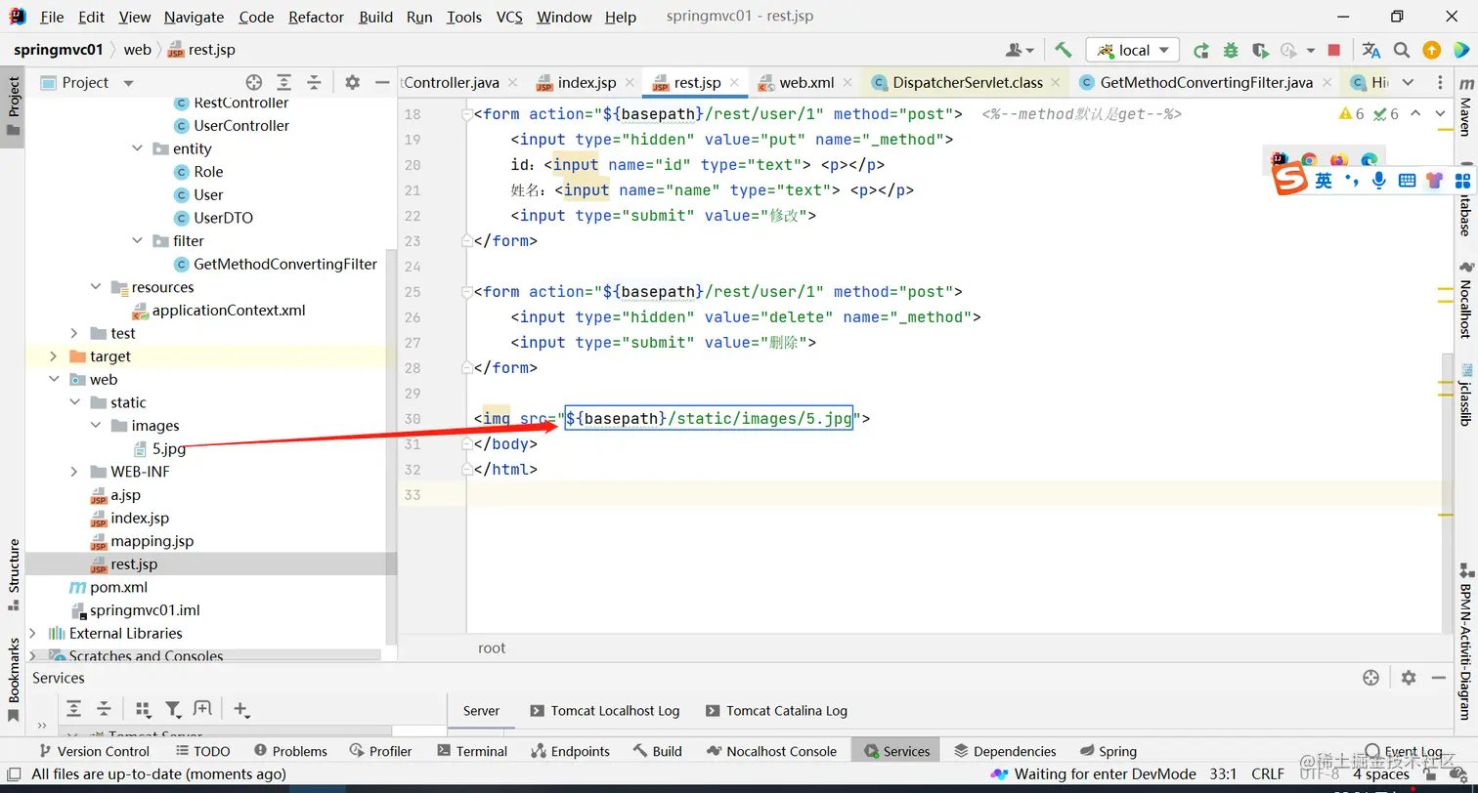Open applicationContext.xml in the Project tree
Screen dimensions: 1478x793
(x=229, y=311)
